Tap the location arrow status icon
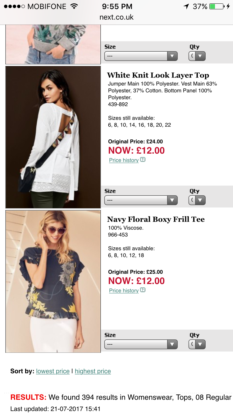 (x=186, y=7)
